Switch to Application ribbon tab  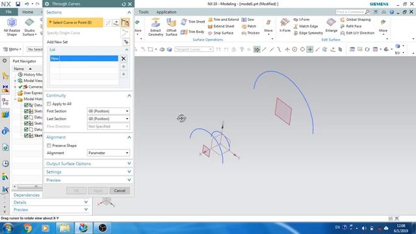pyautogui.click(x=166, y=12)
